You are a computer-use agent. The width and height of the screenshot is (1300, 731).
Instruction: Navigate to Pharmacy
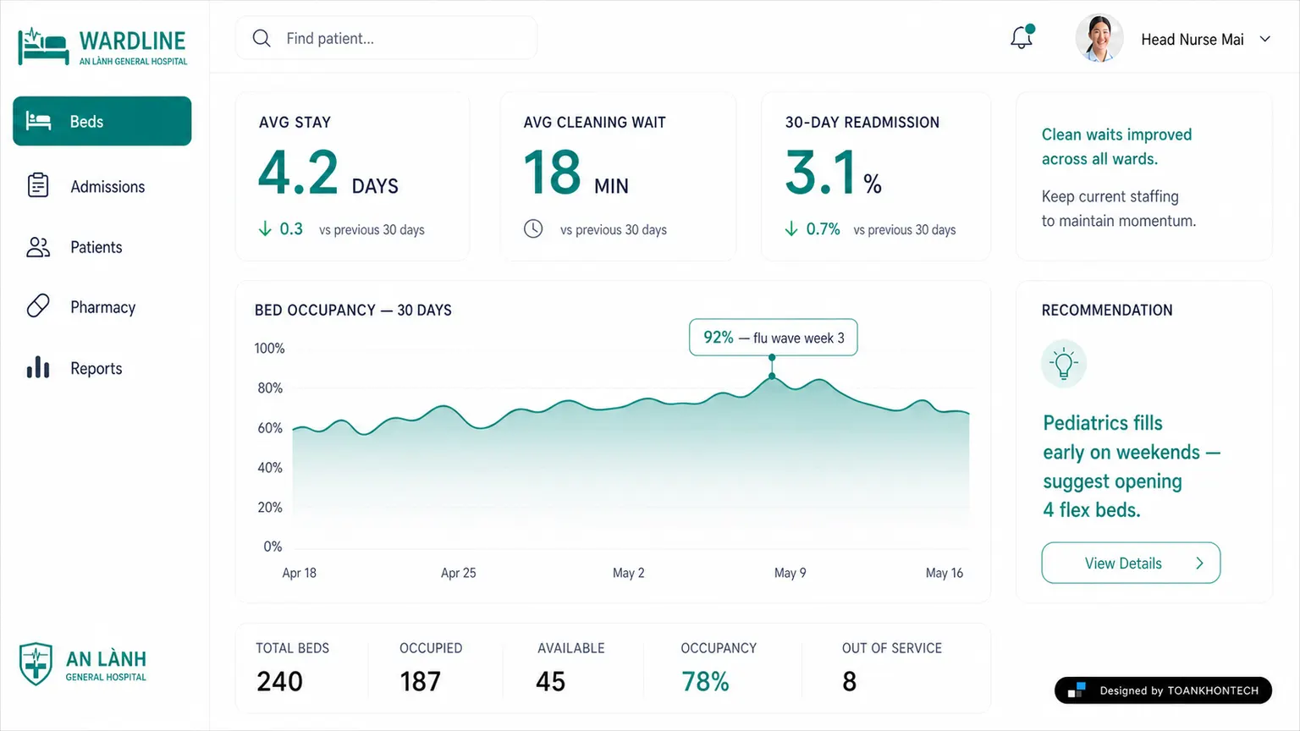click(102, 307)
